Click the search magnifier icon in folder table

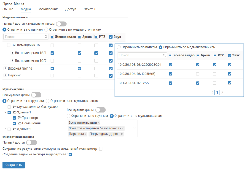[x=46, y=37]
